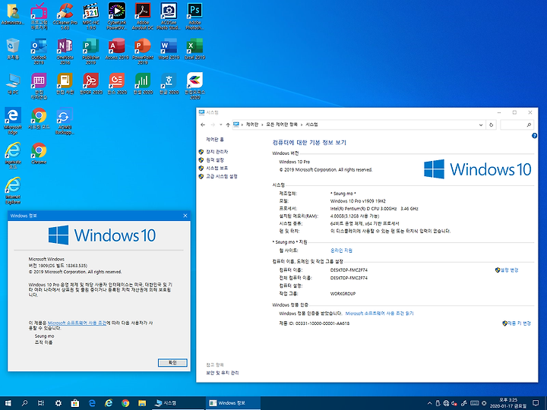This screenshot has height=410, width=547.
Task: Open the 한PDF 2020 desktop shortcut
Action: tap(91, 84)
